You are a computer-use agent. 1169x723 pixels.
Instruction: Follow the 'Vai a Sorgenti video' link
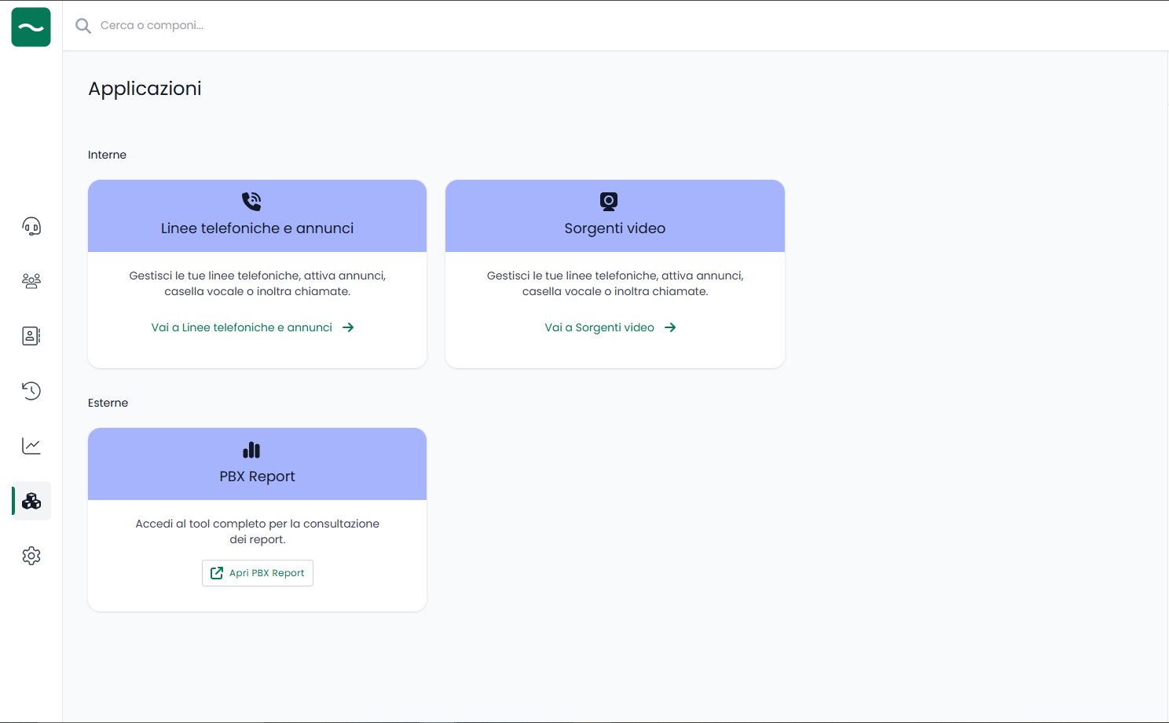tap(599, 327)
